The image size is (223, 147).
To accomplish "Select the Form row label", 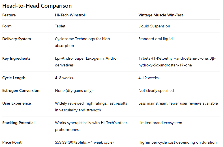I will 7,26.
